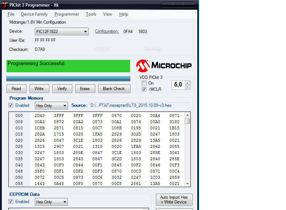Click memory cell 3180 in row 008
Viewport: 286px width, 210px height.
pos(174,122)
